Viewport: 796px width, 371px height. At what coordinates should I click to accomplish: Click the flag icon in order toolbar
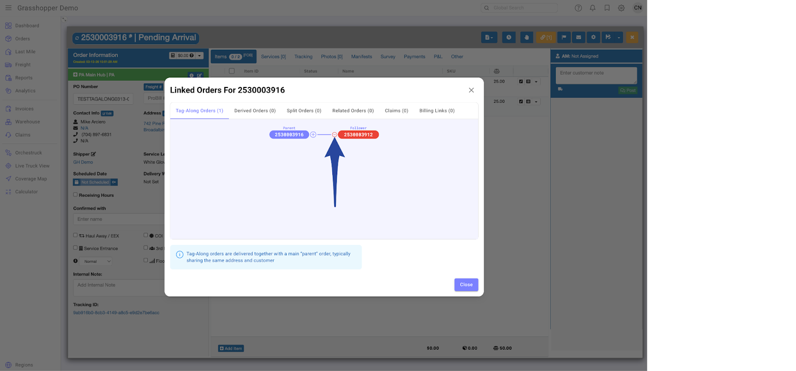tap(564, 37)
